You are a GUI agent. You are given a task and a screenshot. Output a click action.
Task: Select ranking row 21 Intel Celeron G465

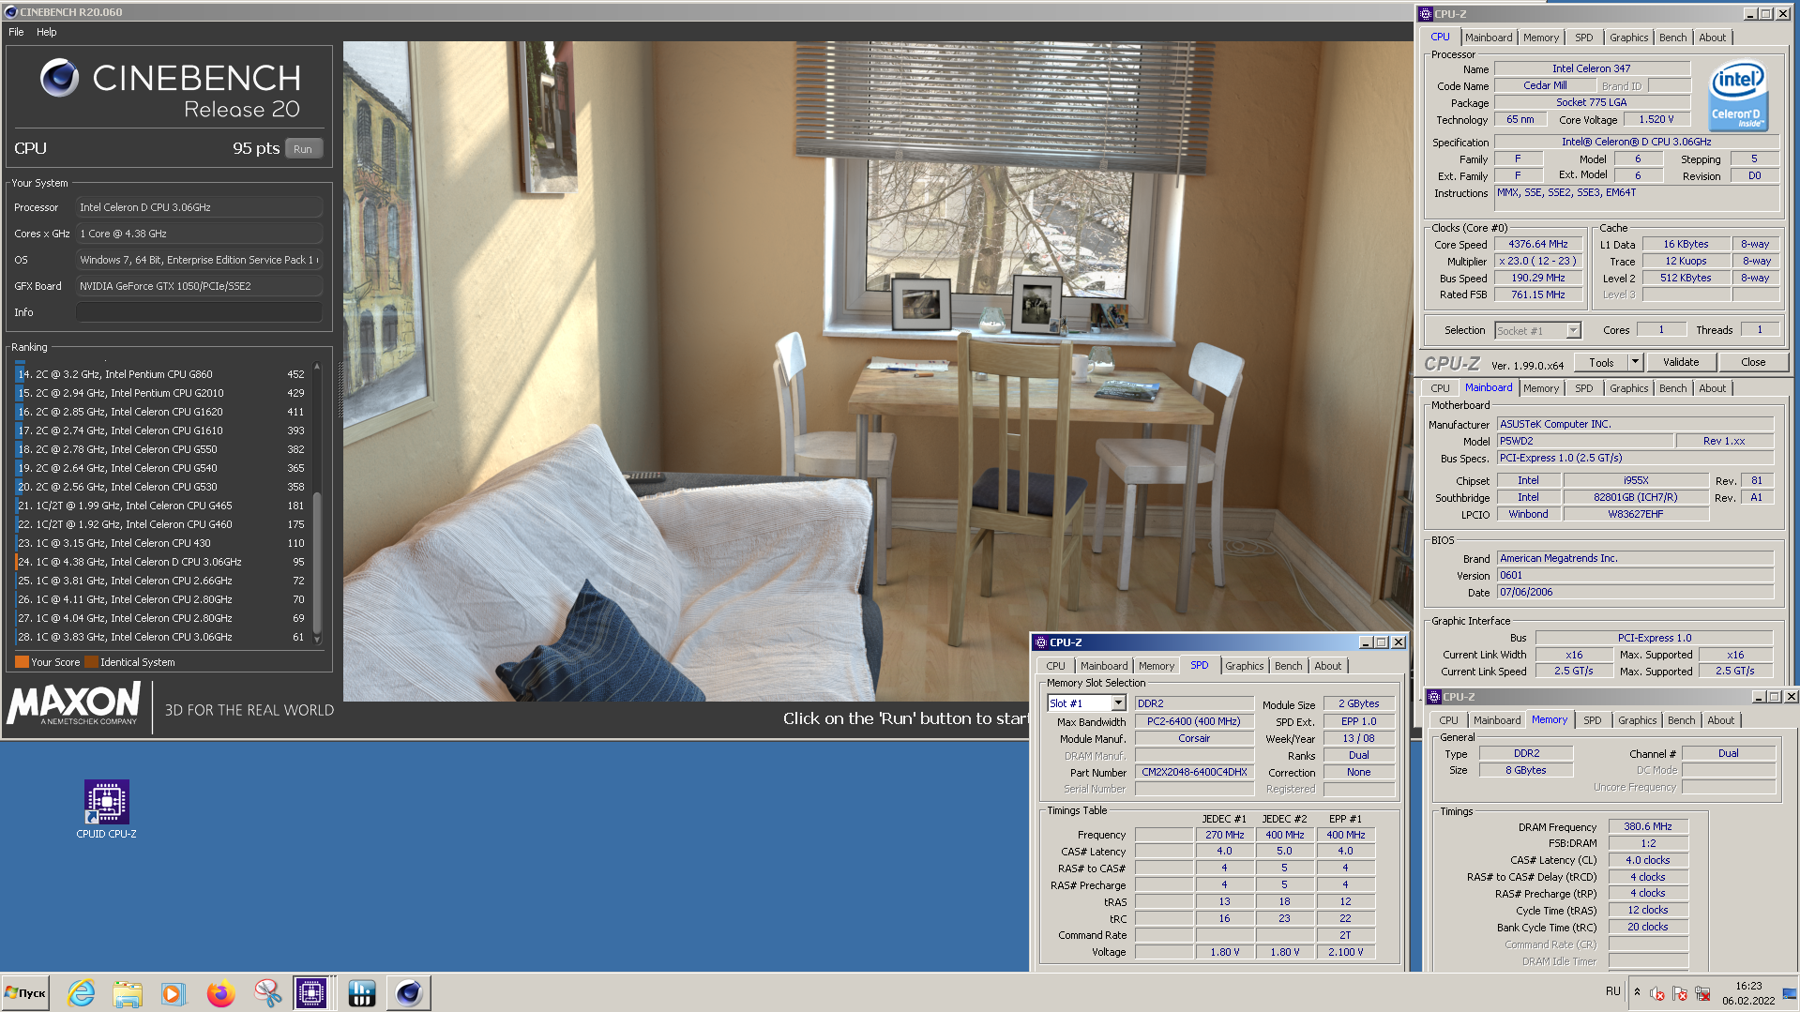click(160, 506)
